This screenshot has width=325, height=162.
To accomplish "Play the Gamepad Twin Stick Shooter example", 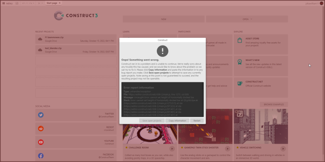I will [227, 149].
